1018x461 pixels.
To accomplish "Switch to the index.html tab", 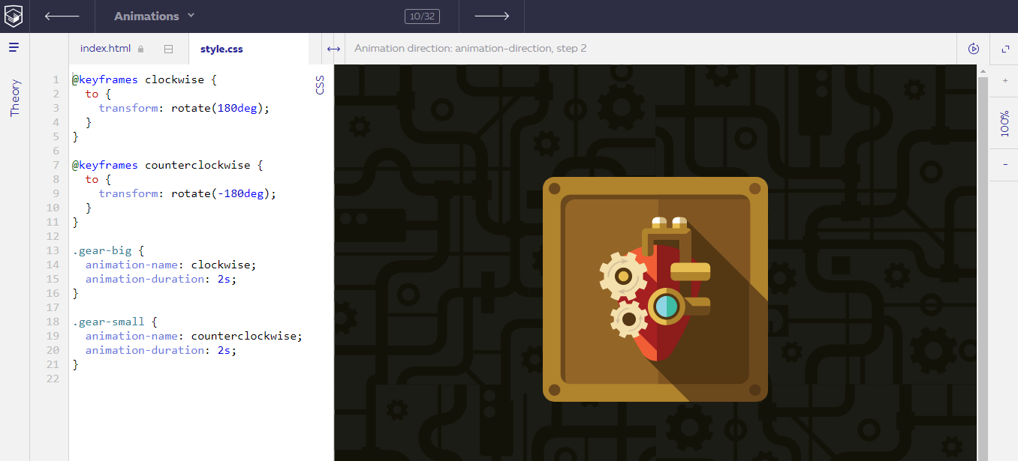I will tap(105, 48).
